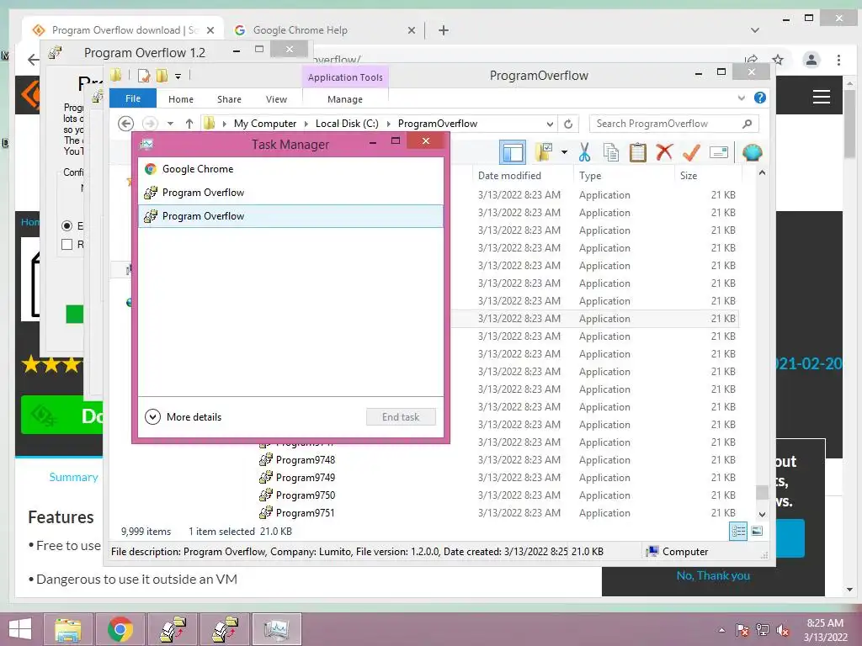
Task: Open the address bar history dropdown
Action: 550,124
